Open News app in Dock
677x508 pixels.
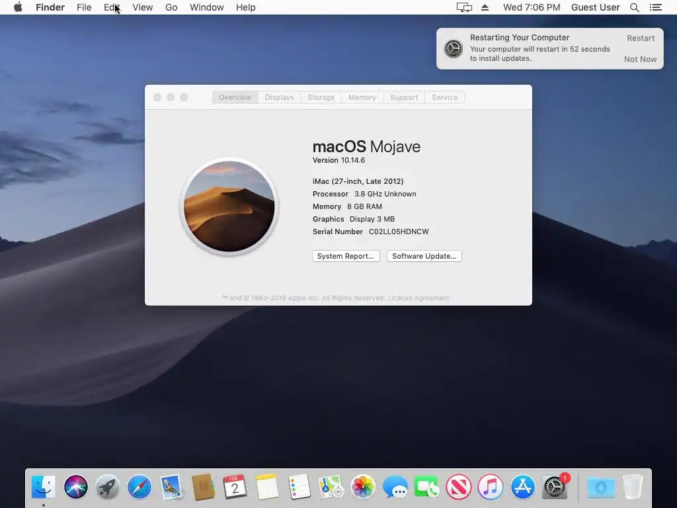(x=459, y=487)
